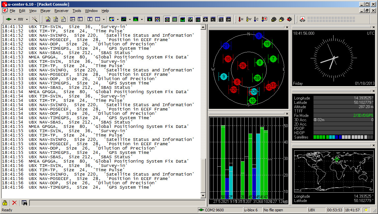This screenshot has width=378, height=214.
Task: Click the aiding thermometer with red cross
Action: coord(264,19)
